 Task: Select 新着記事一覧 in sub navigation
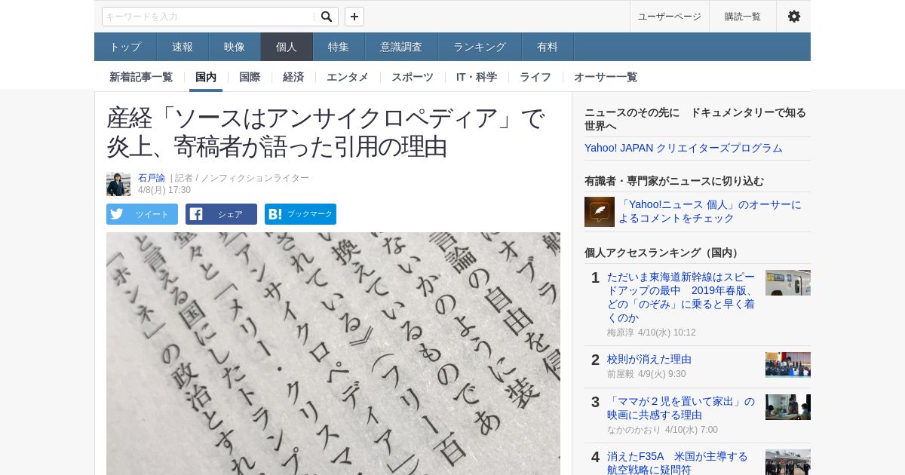141,77
